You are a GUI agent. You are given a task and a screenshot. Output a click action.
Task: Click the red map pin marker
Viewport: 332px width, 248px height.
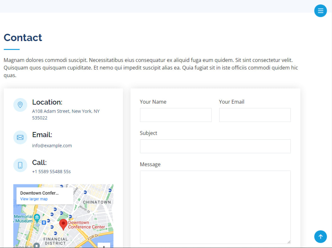(x=63, y=224)
